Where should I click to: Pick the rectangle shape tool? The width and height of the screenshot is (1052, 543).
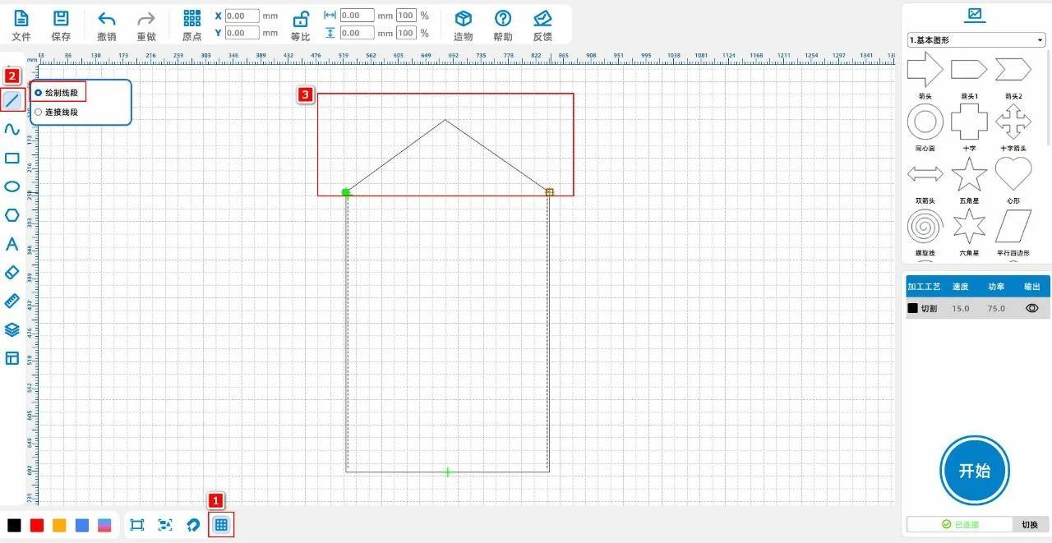(12, 159)
